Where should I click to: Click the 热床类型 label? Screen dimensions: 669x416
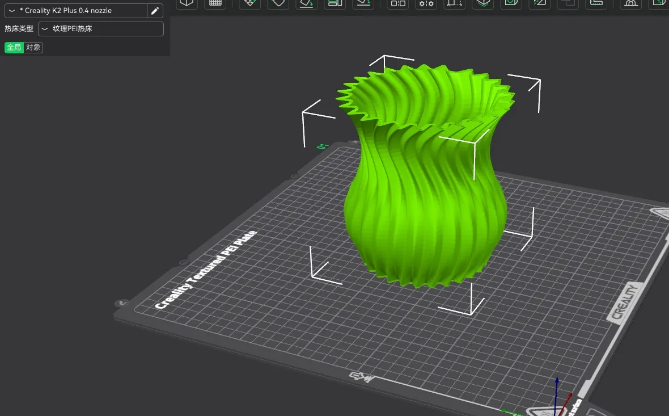19,28
